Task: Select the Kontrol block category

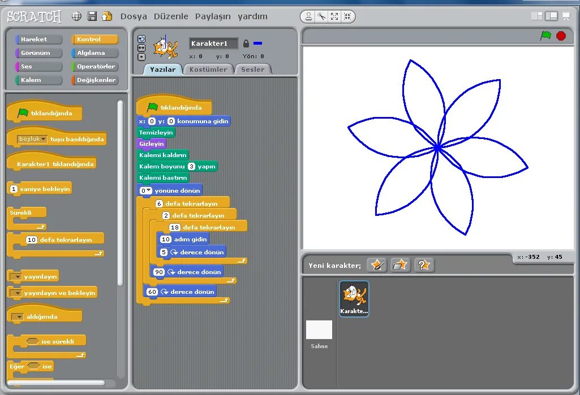Action: click(x=94, y=39)
